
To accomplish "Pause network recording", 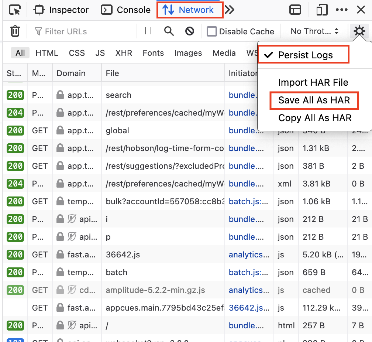I will pyautogui.click(x=148, y=31).
